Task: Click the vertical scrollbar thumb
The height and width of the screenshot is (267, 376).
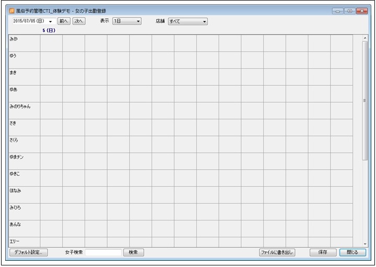Action: pyautogui.click(x=364, y=99)
